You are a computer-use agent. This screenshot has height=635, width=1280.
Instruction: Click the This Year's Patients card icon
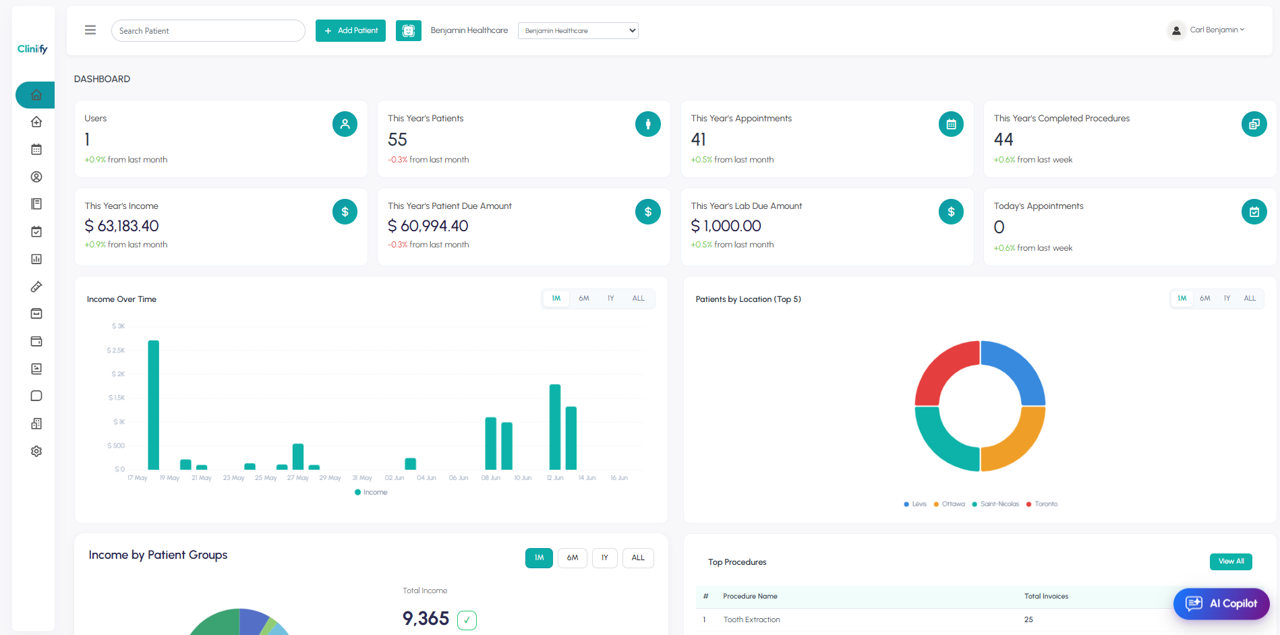coord(648,124)
